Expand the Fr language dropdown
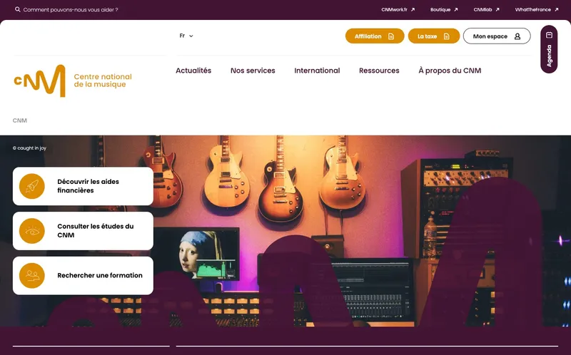 (x=186, y=36)
